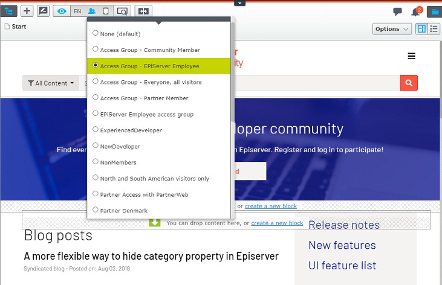
Task: Open the edit mode pencil icon
Action: [x=43, y=11]
